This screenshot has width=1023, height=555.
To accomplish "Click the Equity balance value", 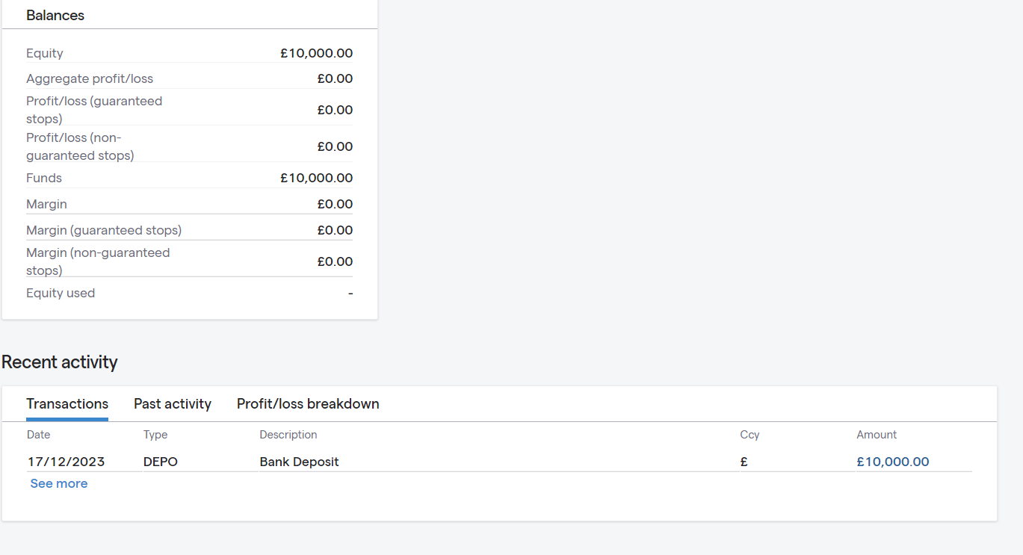I will click(x=316, y=54).
